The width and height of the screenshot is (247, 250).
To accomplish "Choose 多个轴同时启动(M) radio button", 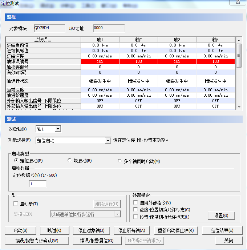I will 120,161.
